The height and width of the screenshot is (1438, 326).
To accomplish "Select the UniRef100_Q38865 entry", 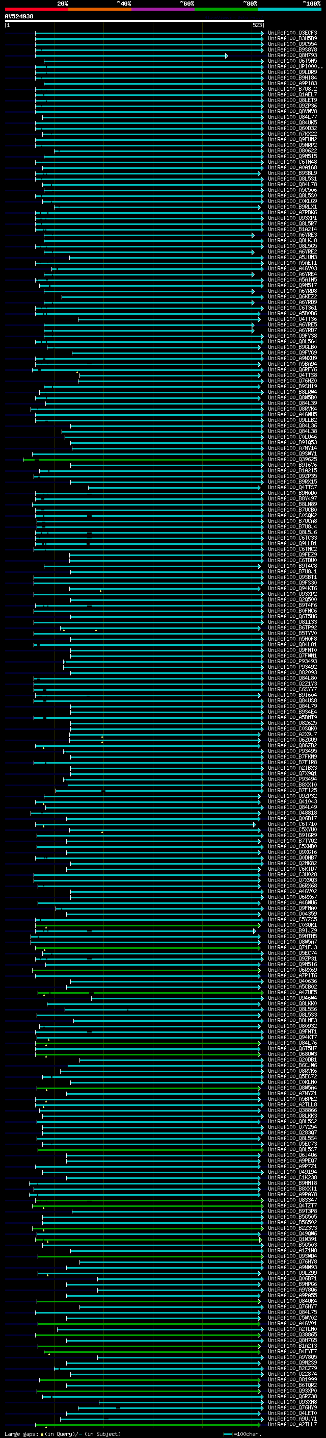I will coord(292,1335).
